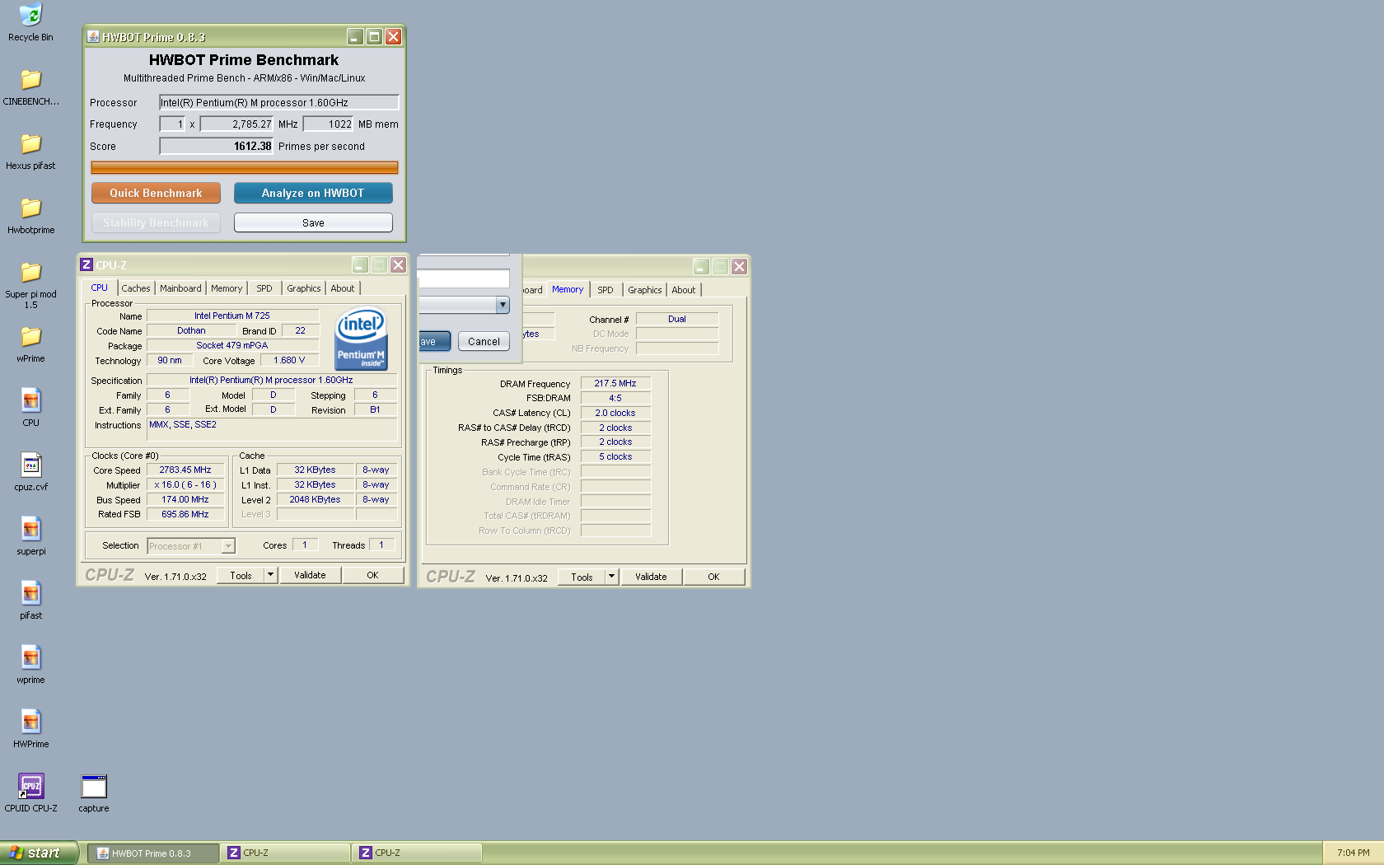Switch to the SPD tab in left CPU-Z
The height and width of the screenshot is (865, 1384).
tap(264, 288)
